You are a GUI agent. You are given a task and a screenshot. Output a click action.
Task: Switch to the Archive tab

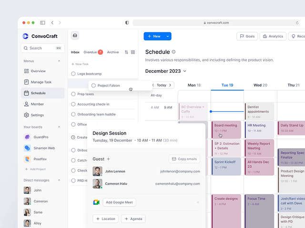113,52
